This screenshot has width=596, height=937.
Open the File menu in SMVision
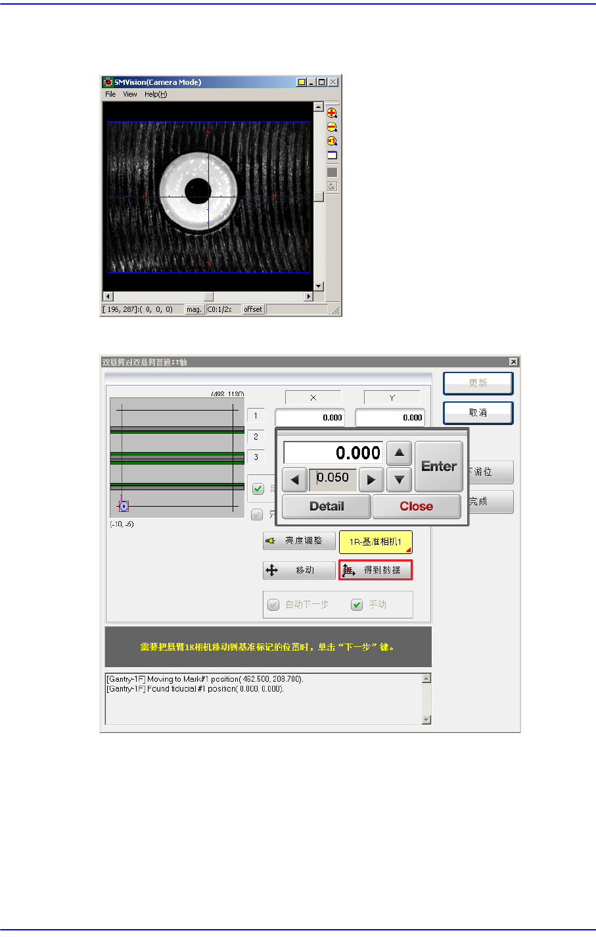[x=110, y=94]
